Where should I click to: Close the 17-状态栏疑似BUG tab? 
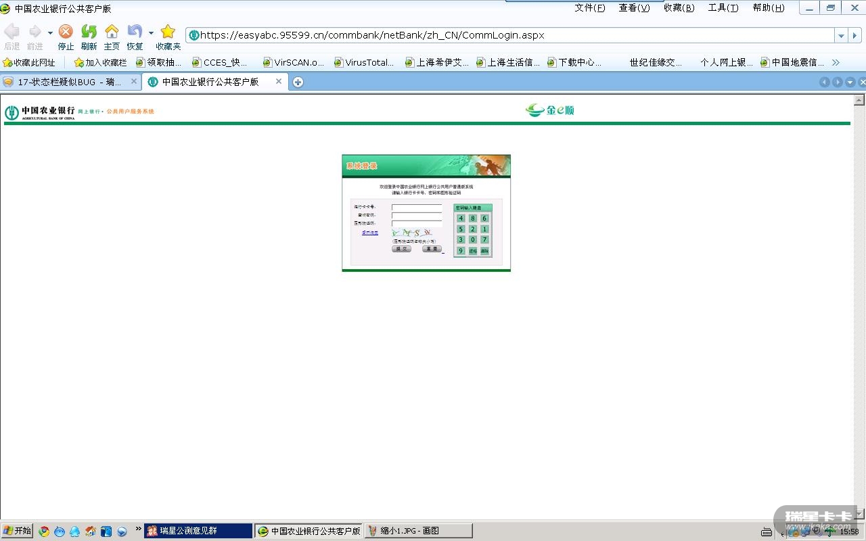[x=134, y=81]
